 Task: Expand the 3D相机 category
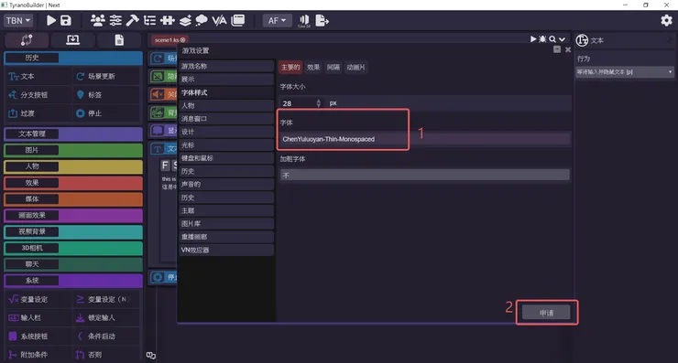click(73, 248)
